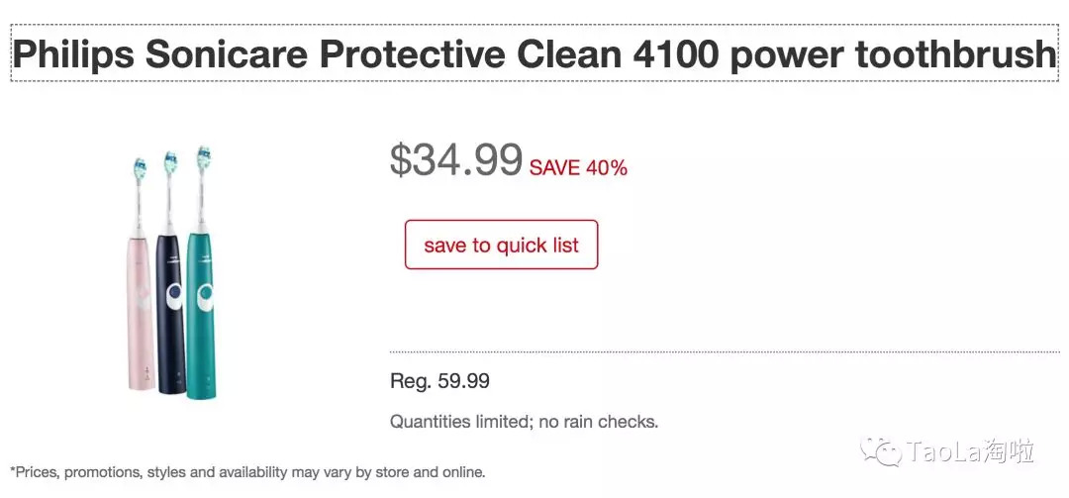Click the brush head of navy toothbrush
1069x498 pixels.
coord(170,159)
